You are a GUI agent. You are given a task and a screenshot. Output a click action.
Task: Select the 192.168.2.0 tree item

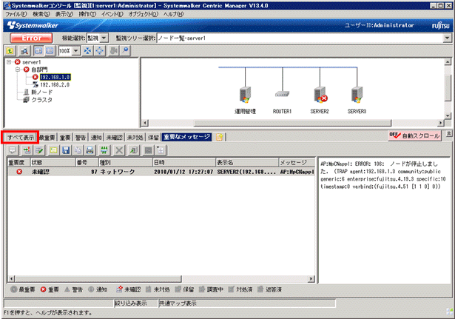coord(55,84)
